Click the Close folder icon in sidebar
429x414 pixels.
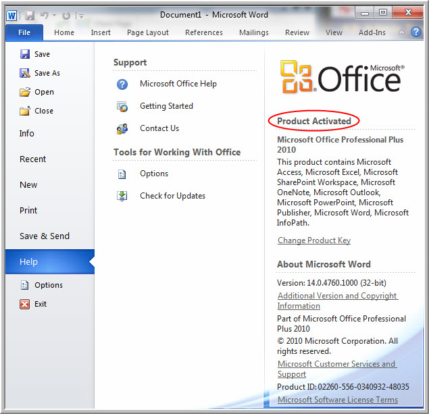tap(25, 111)
